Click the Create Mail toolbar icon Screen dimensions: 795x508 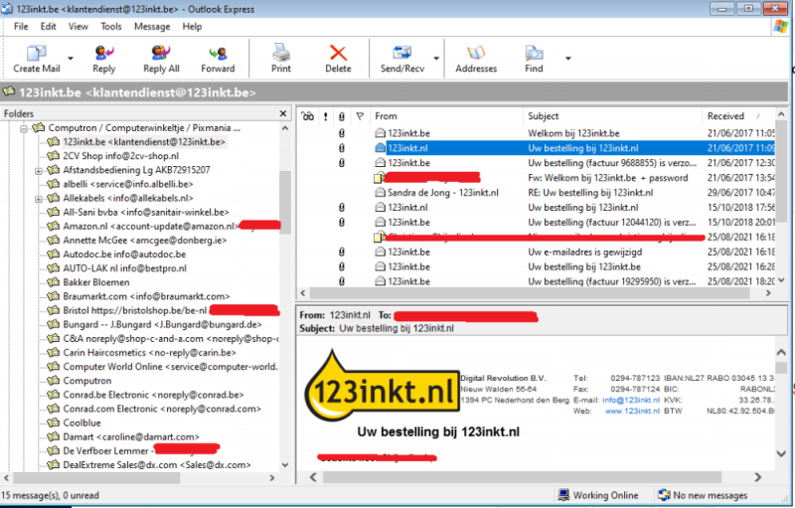(36, 59)
